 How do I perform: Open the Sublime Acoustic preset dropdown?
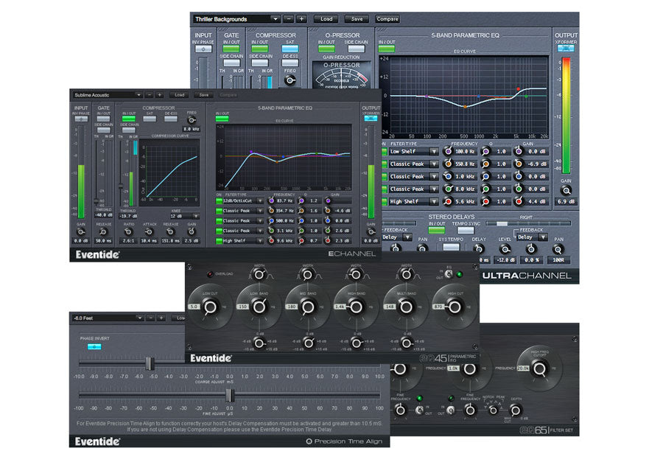pyautogui.click(x=106, y=95)
